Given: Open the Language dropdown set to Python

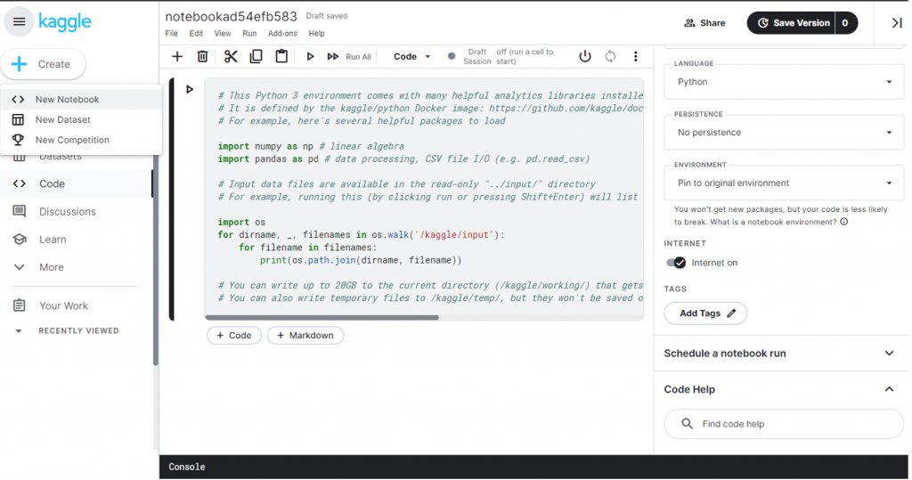Looking at the screenshot, I should click(784, 82).
